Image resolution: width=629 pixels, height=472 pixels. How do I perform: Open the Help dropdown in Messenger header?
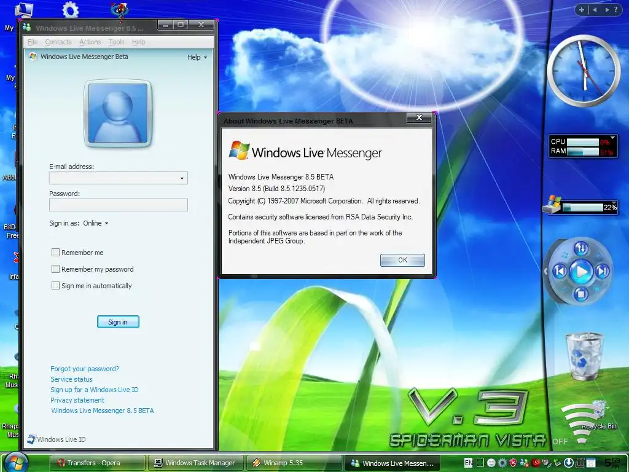197,57
